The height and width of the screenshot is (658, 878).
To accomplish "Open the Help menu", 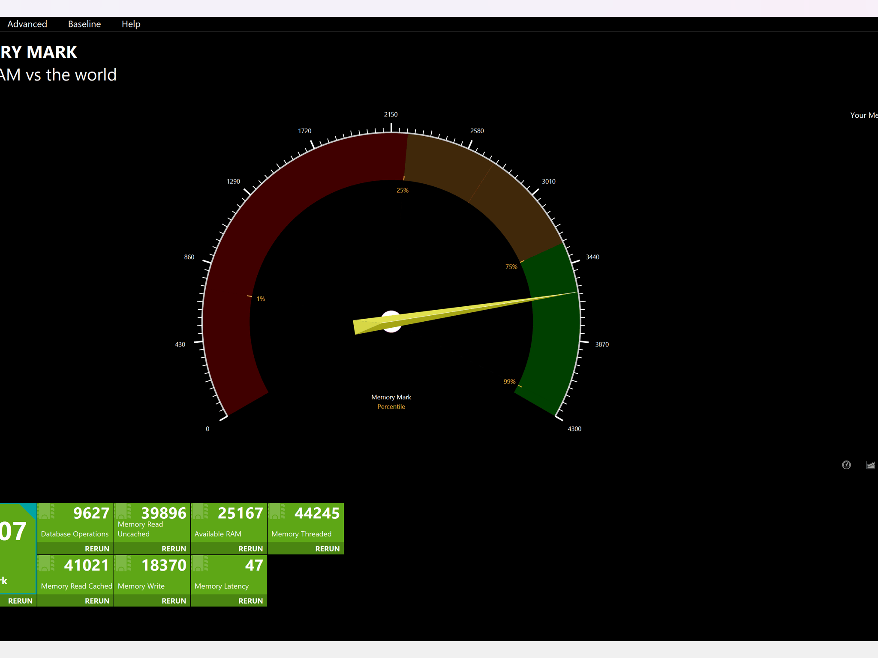I will tap(131, 24).
